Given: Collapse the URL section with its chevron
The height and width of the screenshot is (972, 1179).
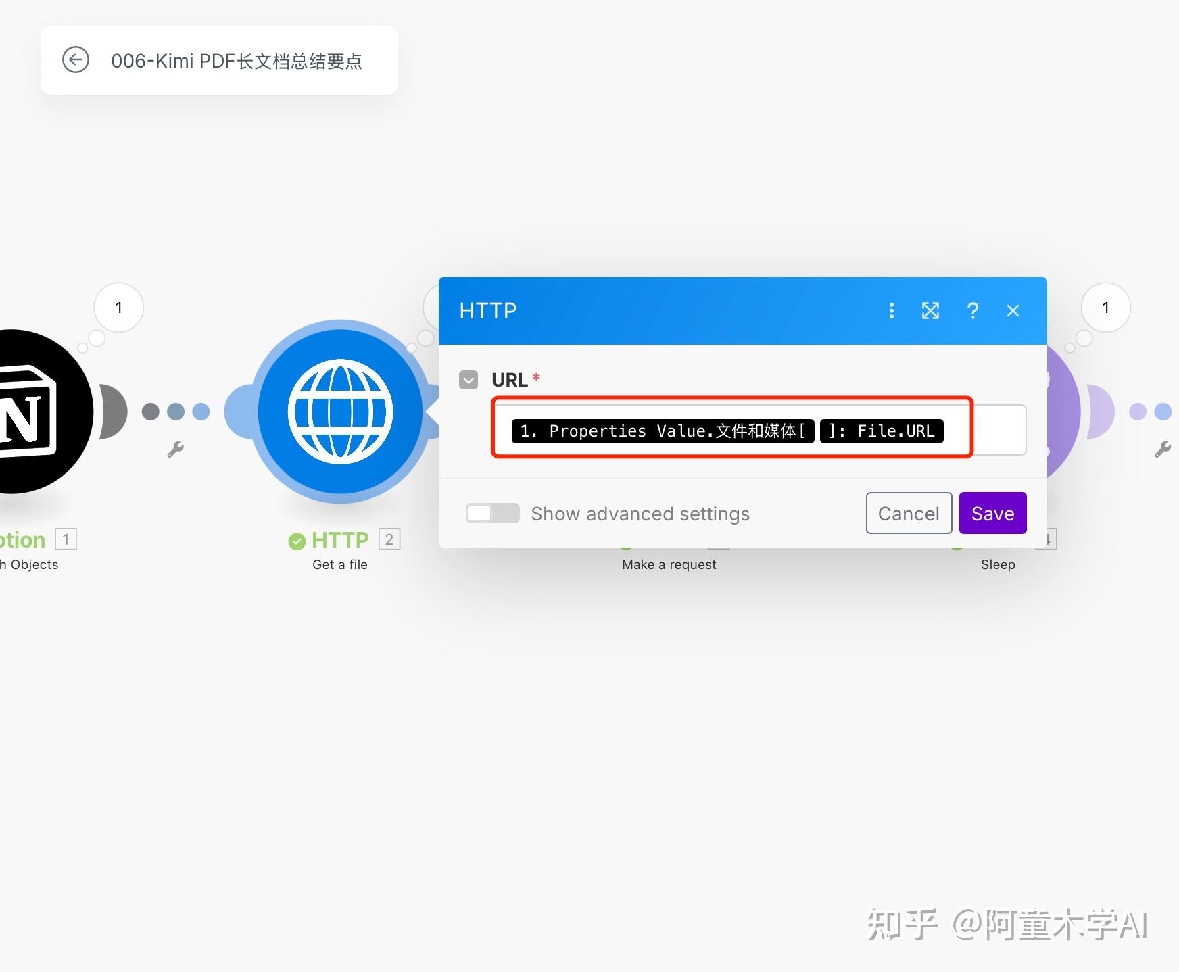Looking at the screenshot, I should click(x=468, y=380).
